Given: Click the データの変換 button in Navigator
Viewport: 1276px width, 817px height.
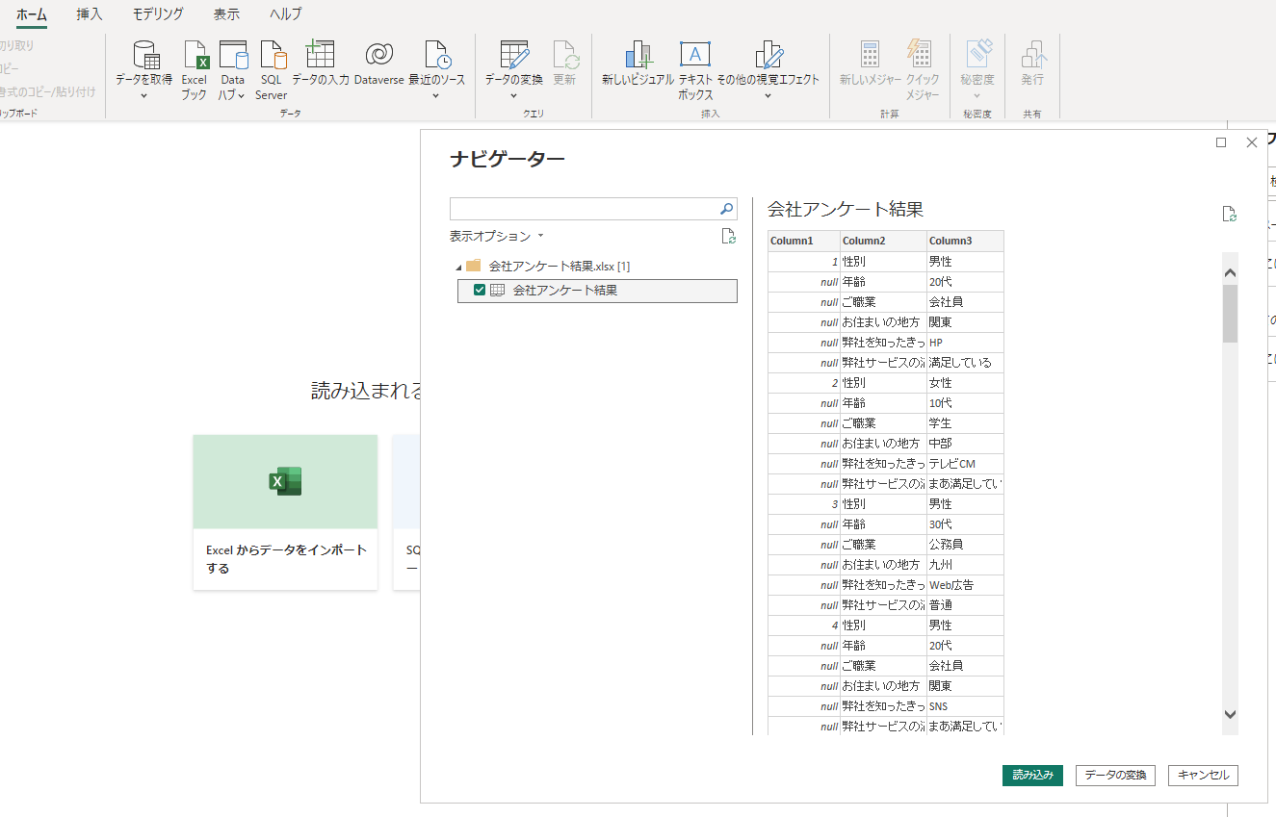Looking at the screenshot, I should coord(1115,776).
